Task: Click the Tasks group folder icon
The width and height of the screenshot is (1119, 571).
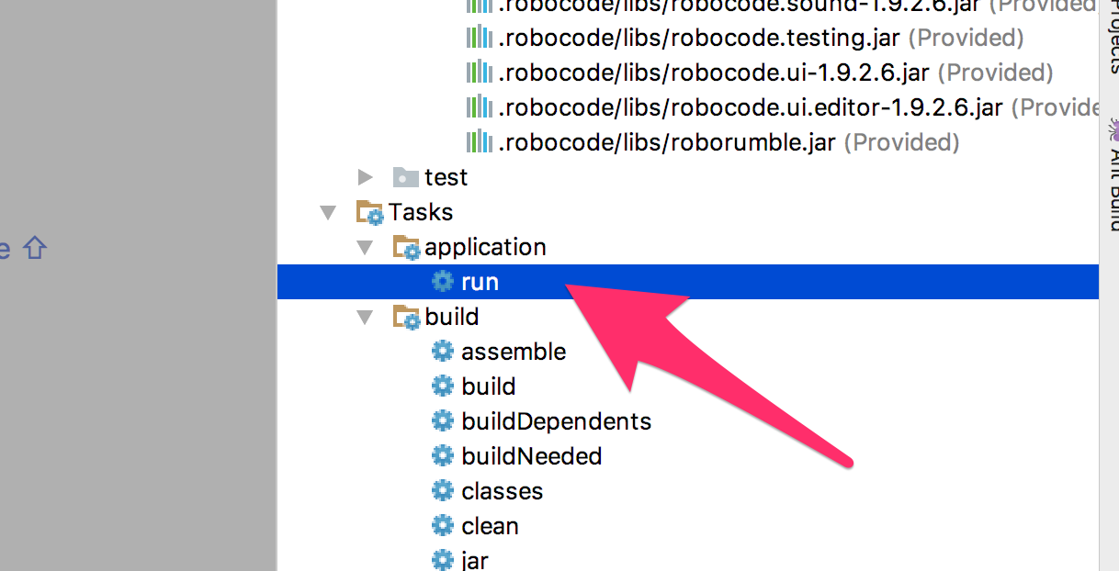Action: (371, 212)
